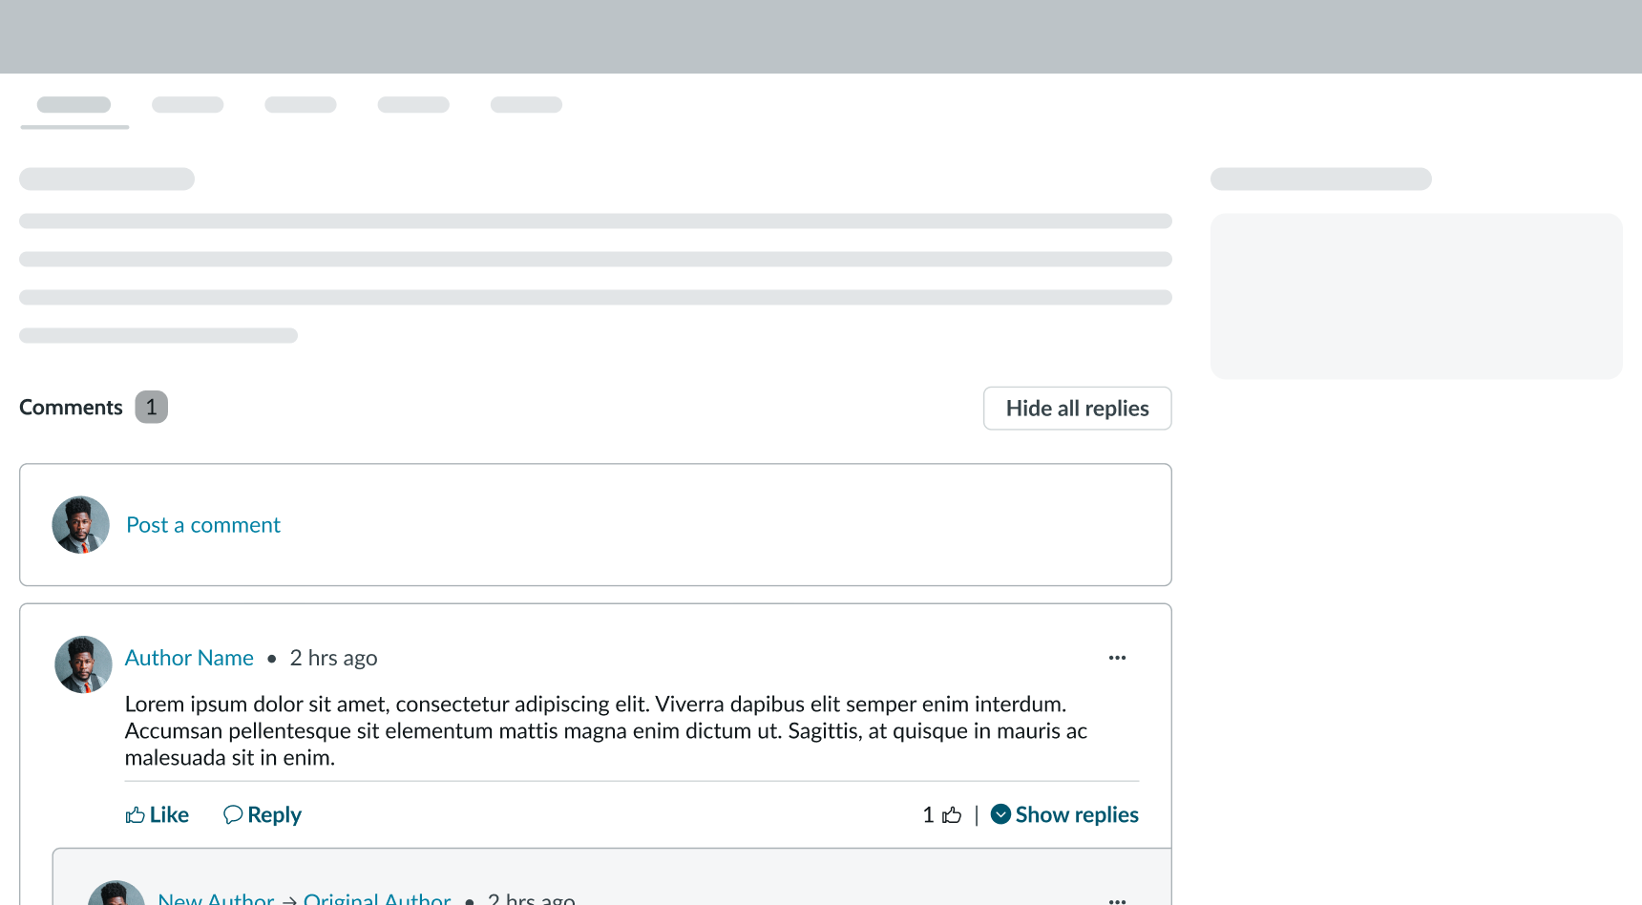Click the bullet separator next to Author Name
This screenshot has width=1642, height=905.
(272, 659)
